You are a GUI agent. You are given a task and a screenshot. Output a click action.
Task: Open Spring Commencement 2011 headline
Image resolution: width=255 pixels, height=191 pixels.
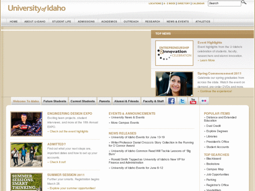point(219,73)
